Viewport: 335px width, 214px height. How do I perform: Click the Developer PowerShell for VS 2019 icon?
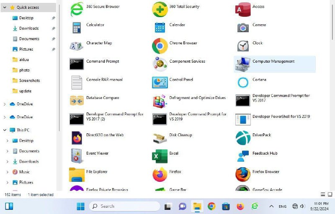click(243, 119)
